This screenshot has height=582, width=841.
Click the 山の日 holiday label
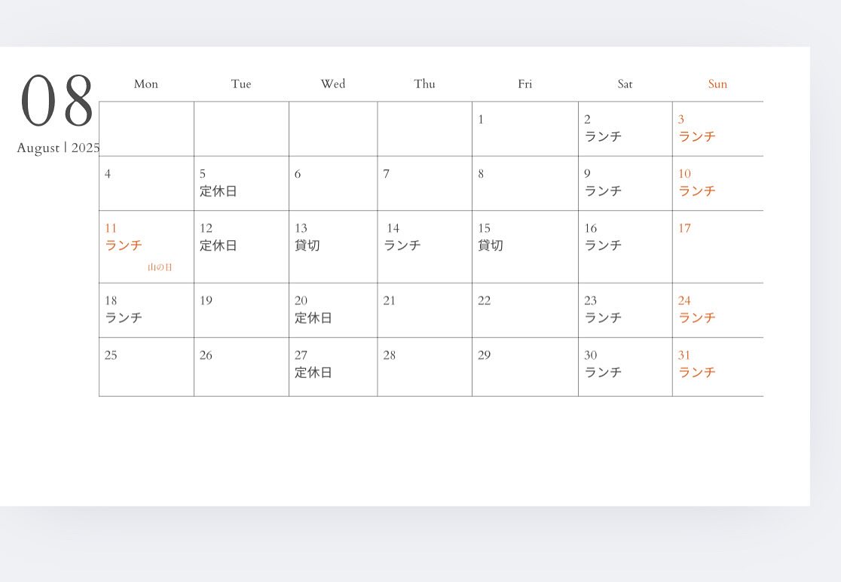point(160,267)
